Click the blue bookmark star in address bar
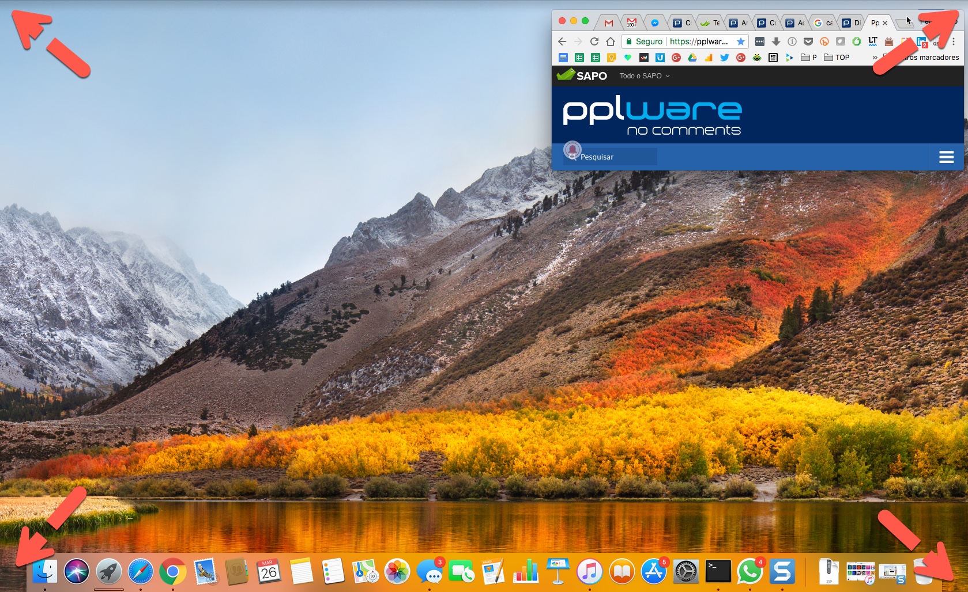The width and height of the screenshot is (968, 592). tap(741, 41)
